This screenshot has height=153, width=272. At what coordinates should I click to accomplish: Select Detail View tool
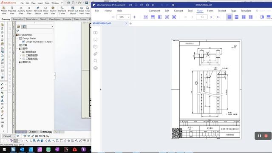pyautogui.click(x=45, y=10)
